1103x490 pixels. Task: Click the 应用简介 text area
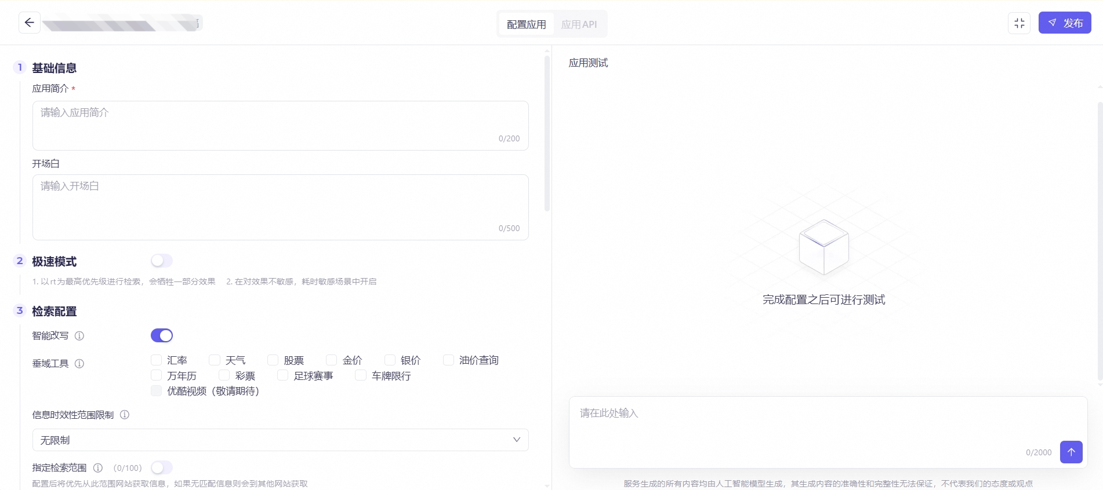(x=281, y=126)
